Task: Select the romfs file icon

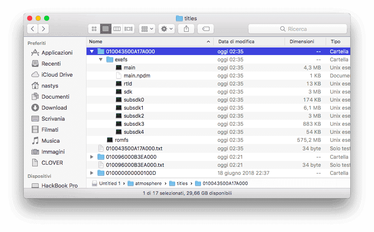Action: (110, 140)
